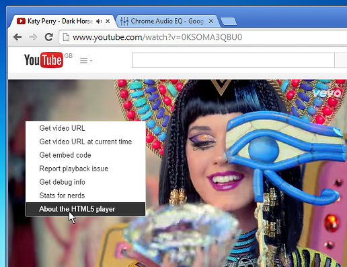Screen dimensions: 347x267
Task: Click About the HTML5 player menu item
Action: (x=85, y=209)
